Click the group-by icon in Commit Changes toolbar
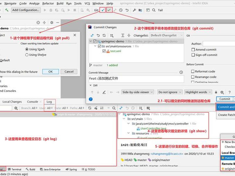This screenshot has width=235, height=176. click(x=112, y=35)
